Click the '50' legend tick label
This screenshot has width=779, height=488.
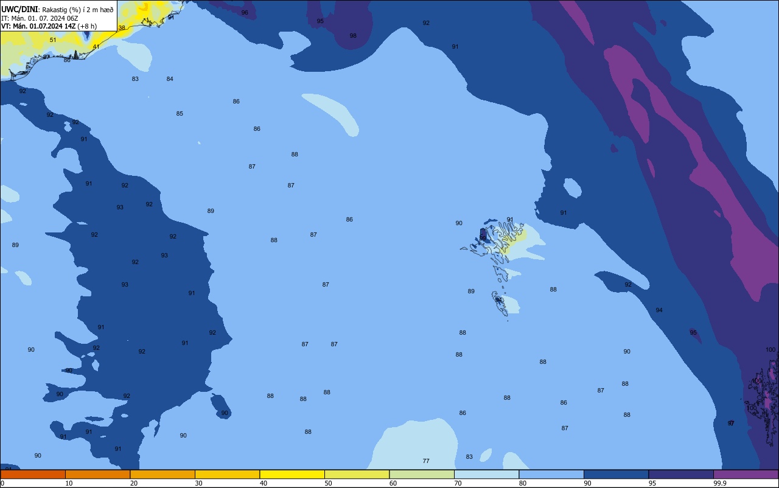coord(328,483)
